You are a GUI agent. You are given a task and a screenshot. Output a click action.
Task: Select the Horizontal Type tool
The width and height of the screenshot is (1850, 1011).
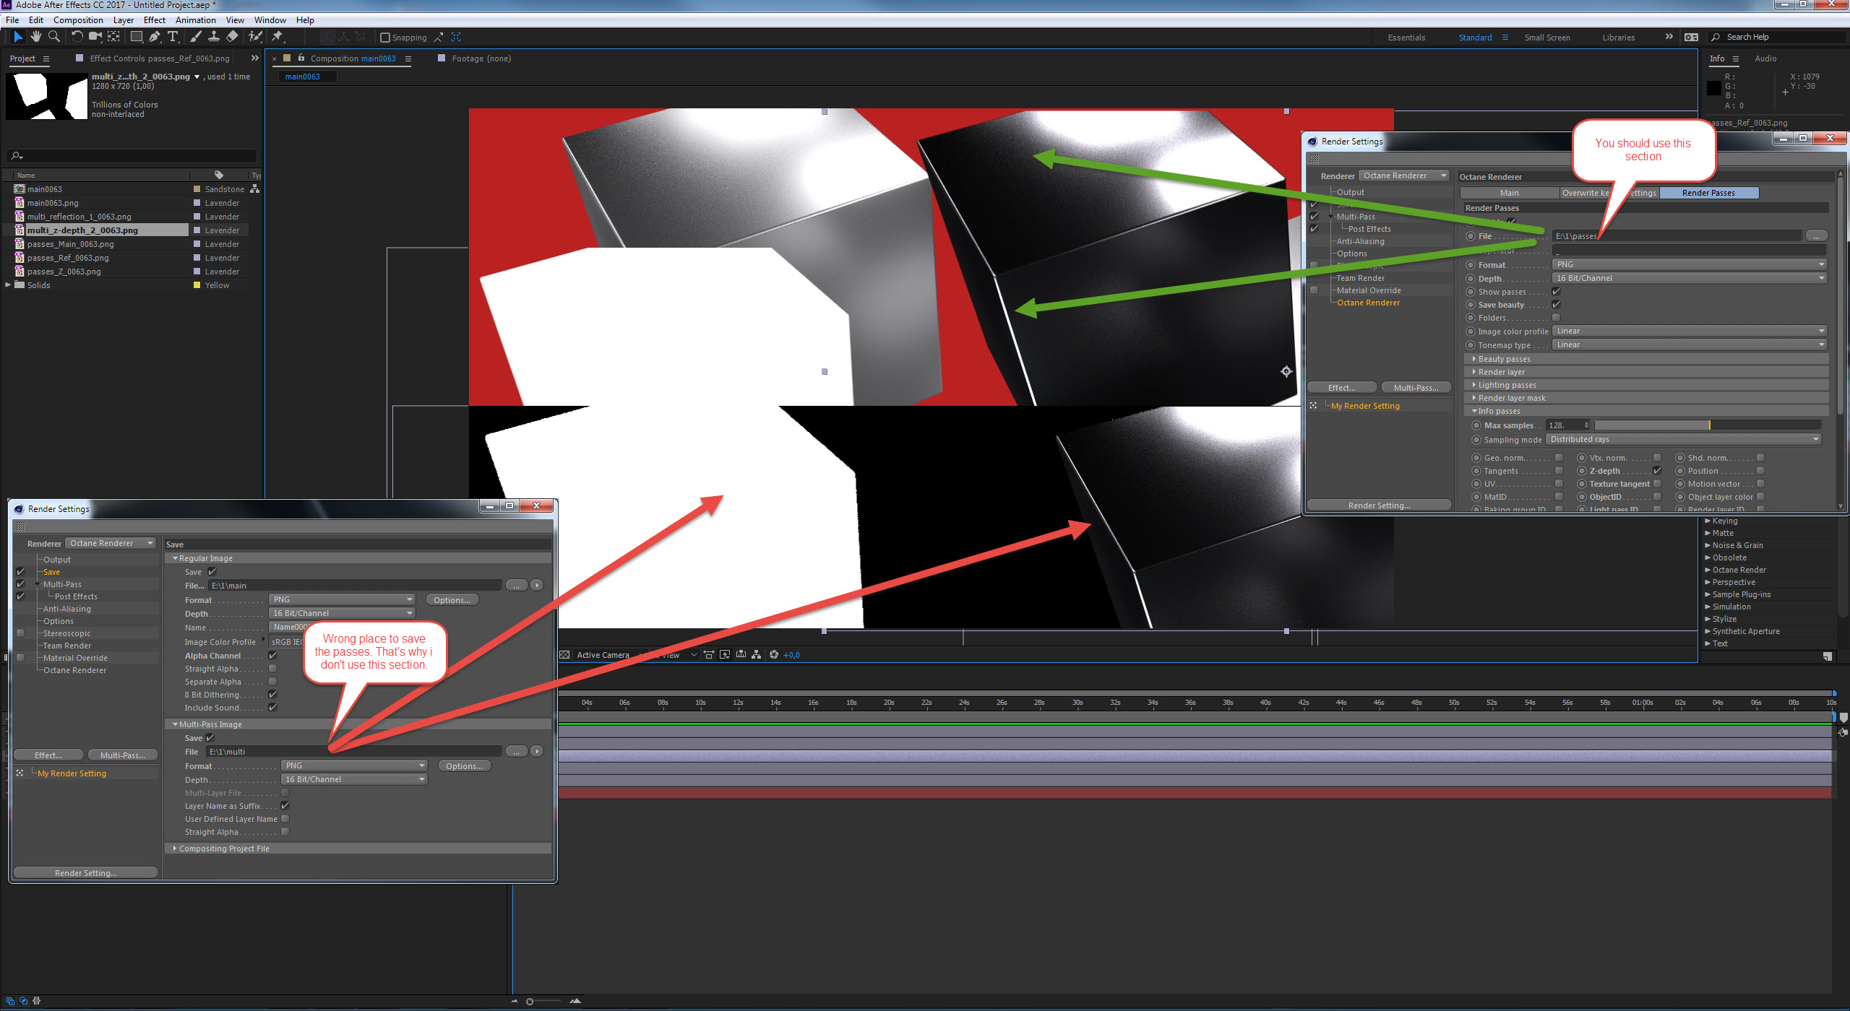(x=173, y=37)
